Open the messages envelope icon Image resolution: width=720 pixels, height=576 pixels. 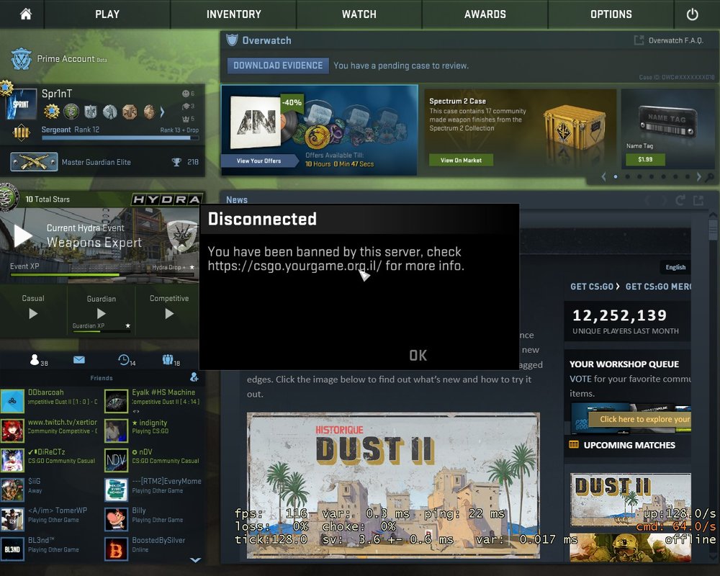click(78, 360)
